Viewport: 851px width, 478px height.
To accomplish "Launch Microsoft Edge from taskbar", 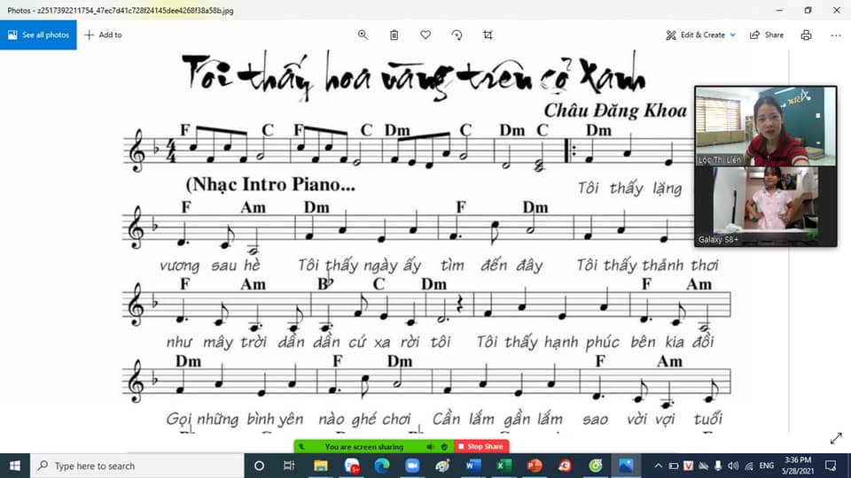I will point(381,466).
